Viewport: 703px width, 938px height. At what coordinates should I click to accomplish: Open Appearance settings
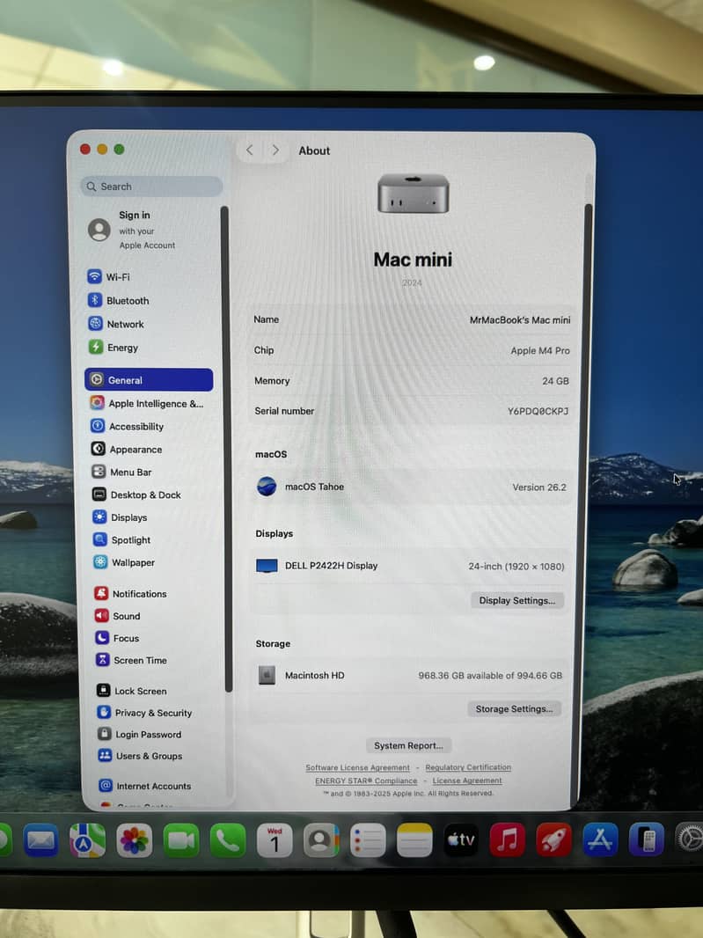pyautogui.click(x=126, y=449)
